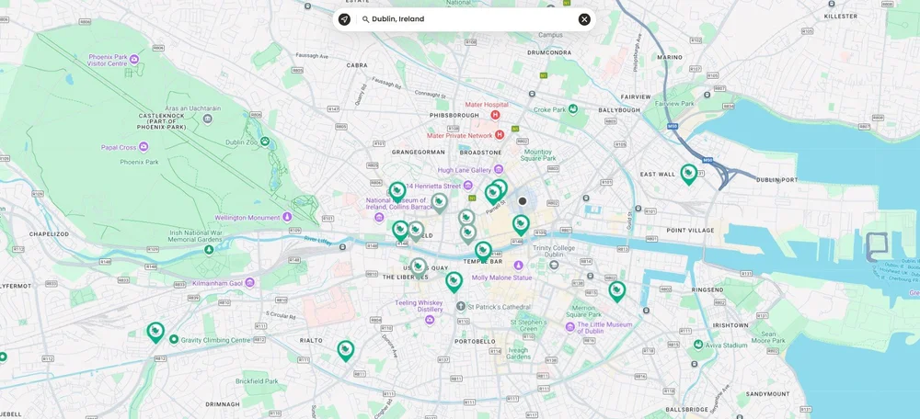Open the Molly Malone Statue marker icon

(x=518, y=266)
